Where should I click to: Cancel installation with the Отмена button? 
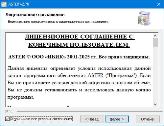148,119
